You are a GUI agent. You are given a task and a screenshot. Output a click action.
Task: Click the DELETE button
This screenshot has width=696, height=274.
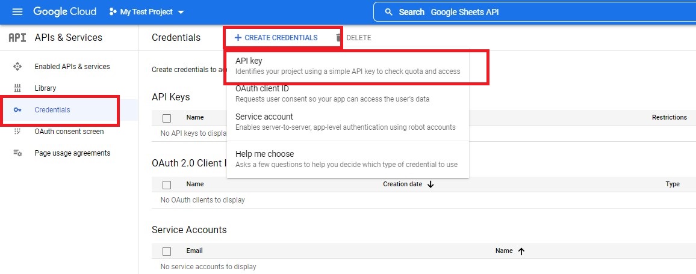pos(353,38)
